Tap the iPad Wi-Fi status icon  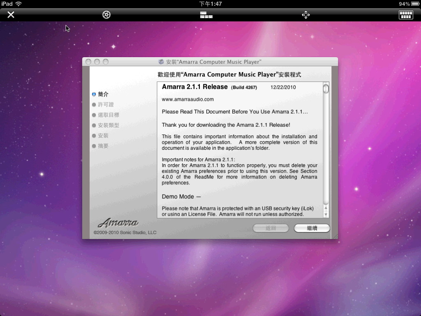[19, 4]
